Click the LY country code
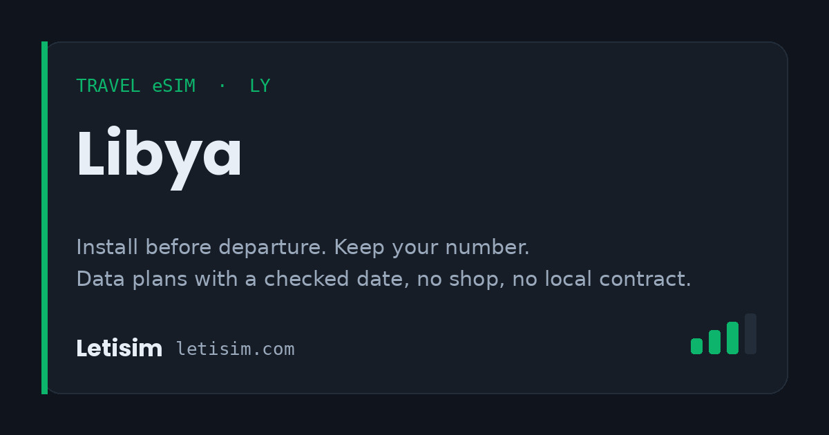 click(x=260, y=86)
